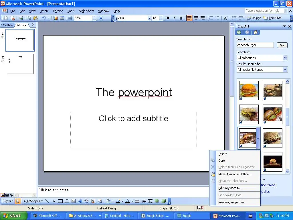Click the Decrease Indent icon
The width and height of the screenshot is (293, 220).
pos(234,18)
